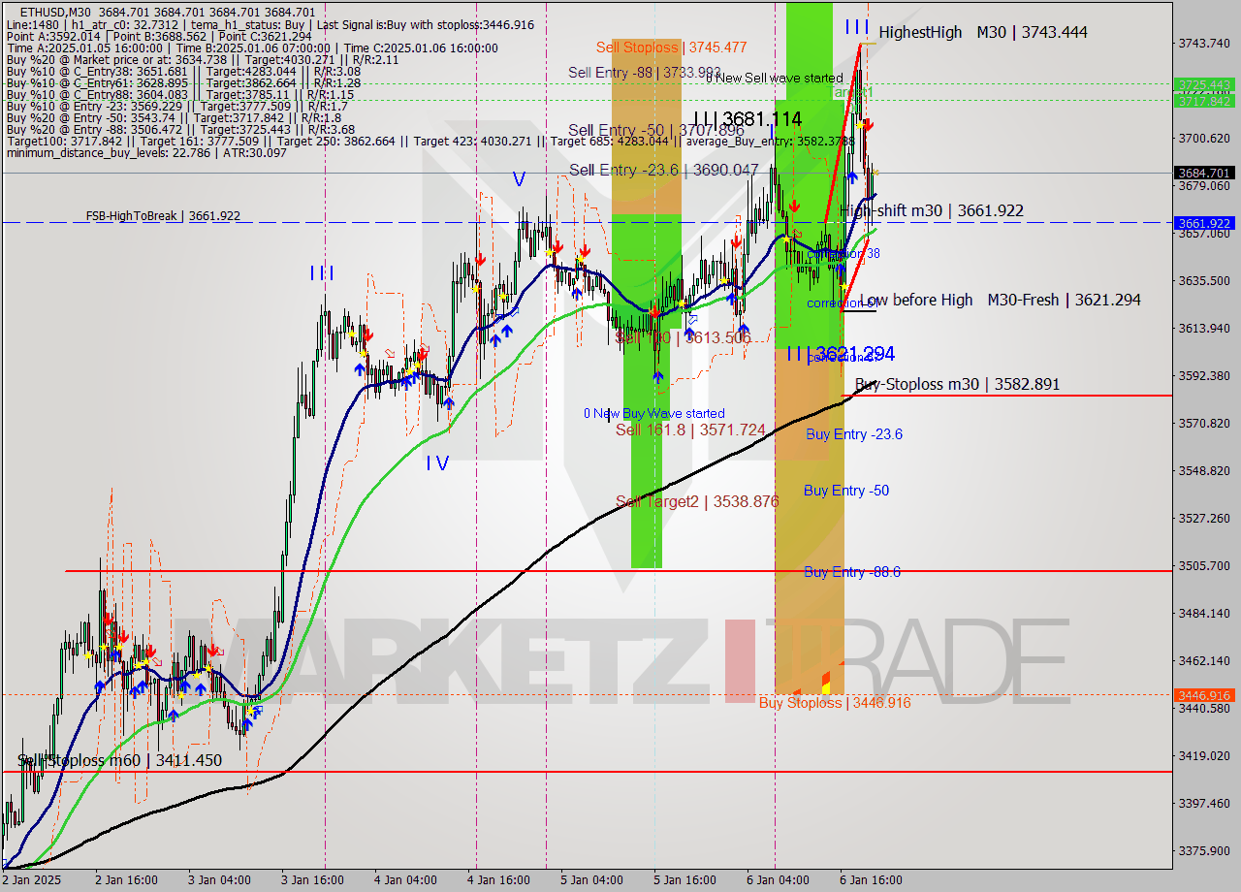
Task: Click the '5 Jan 16:00' time axis label
Action: 684,880
